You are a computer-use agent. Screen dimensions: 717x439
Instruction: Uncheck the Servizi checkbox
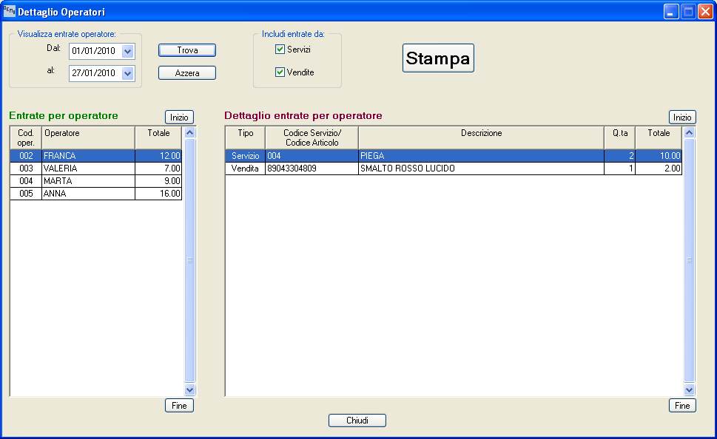pos(280,49)
